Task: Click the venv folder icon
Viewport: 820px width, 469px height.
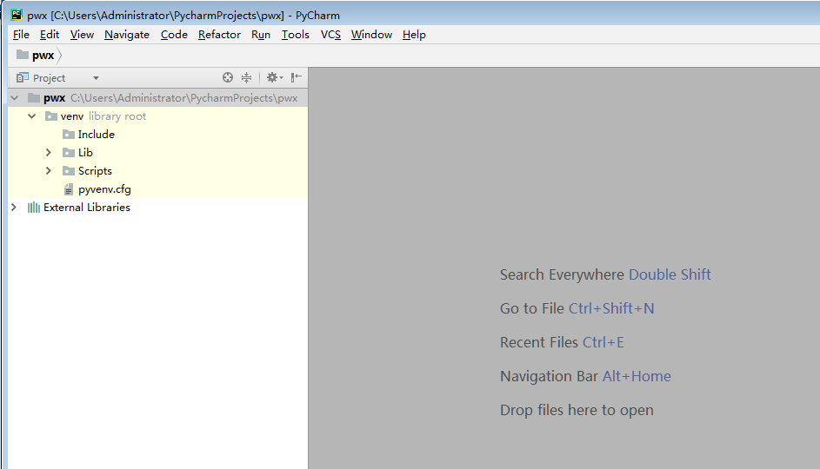Action: [50, 116]
